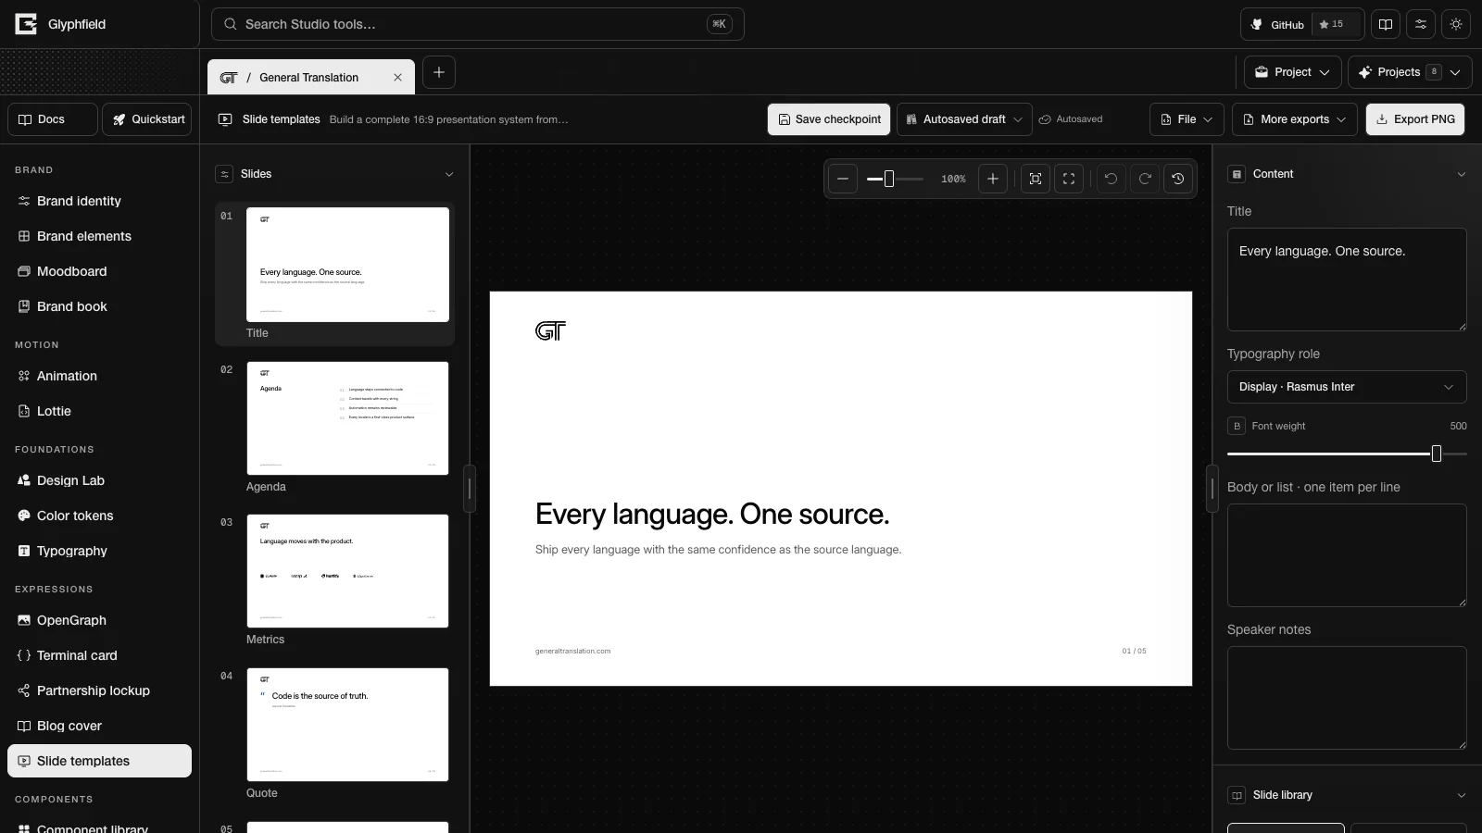1482x833 pixels.
Task: Click the zoom in plus button
Action: point(993,179)
